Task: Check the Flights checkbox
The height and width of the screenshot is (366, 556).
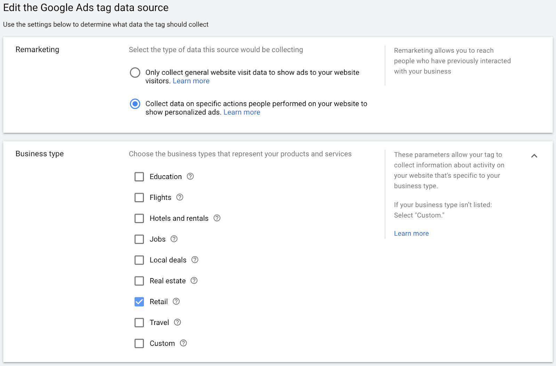Action: (139, 197)
